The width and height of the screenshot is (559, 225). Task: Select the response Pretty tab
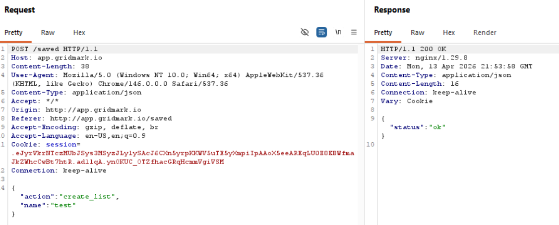383,33
